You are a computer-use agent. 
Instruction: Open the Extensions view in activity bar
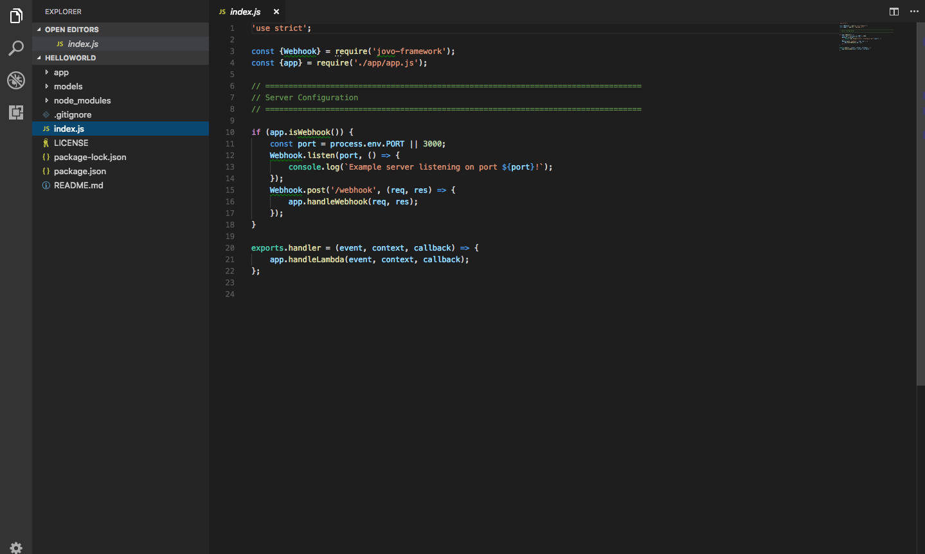pyautogui.click(x=16, y=112)
